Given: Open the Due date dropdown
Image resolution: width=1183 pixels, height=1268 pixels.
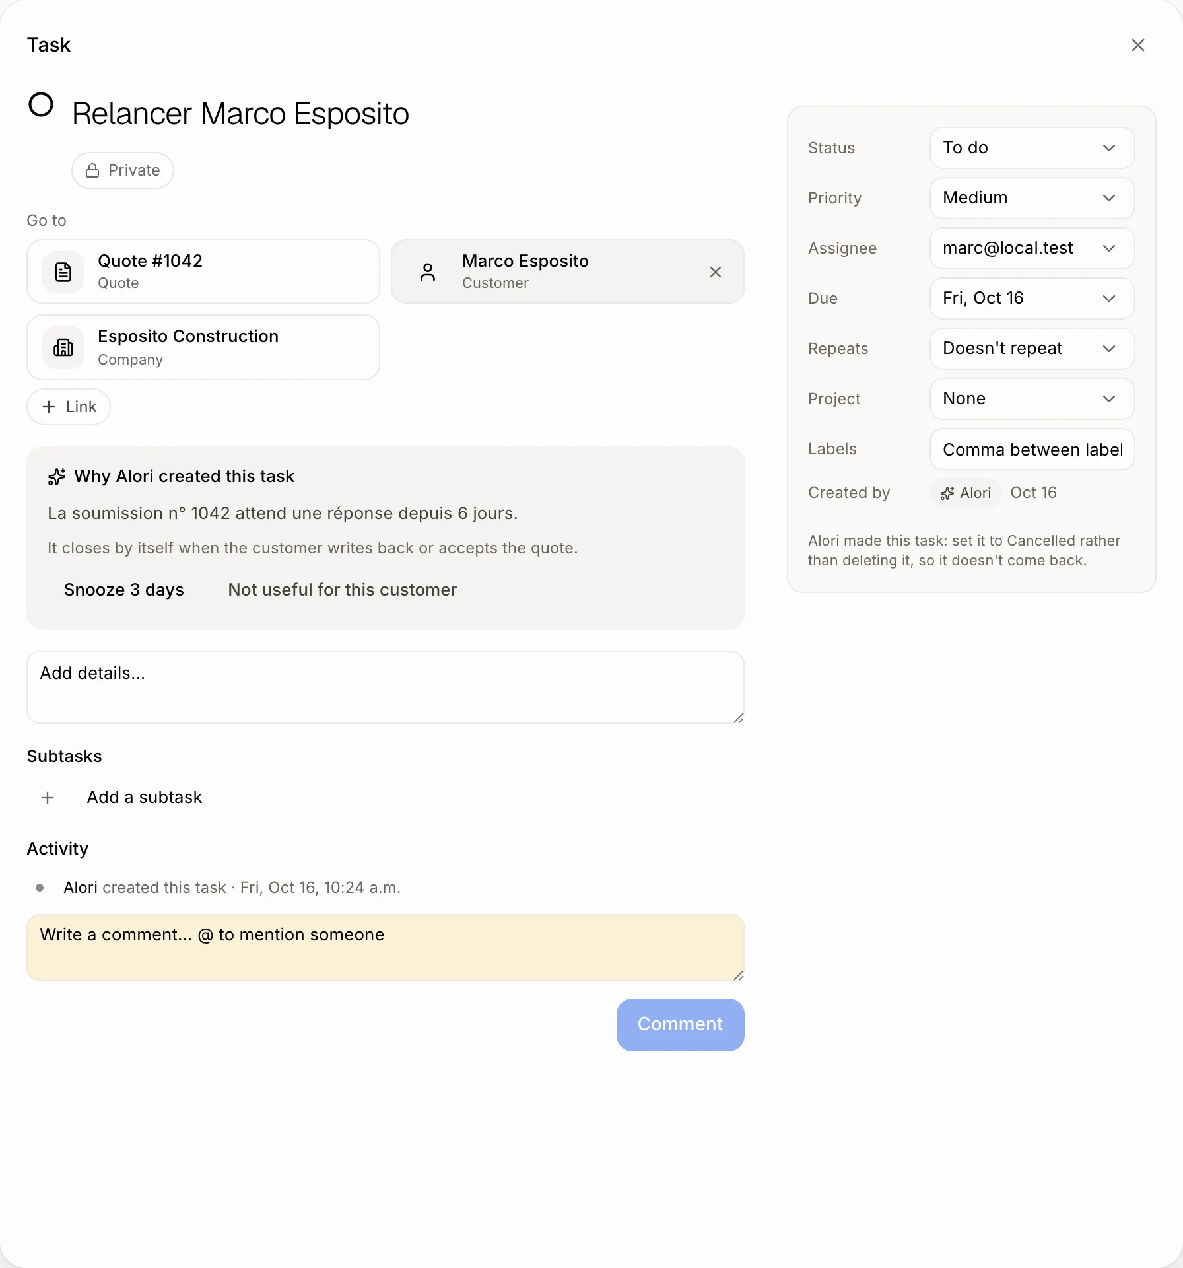Looking at the screenshot, I should coord(1032,299).
